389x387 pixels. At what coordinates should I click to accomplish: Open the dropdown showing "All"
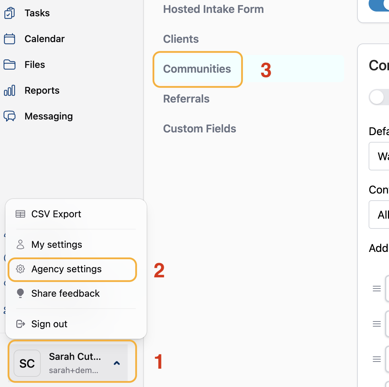tap(379, 215)
